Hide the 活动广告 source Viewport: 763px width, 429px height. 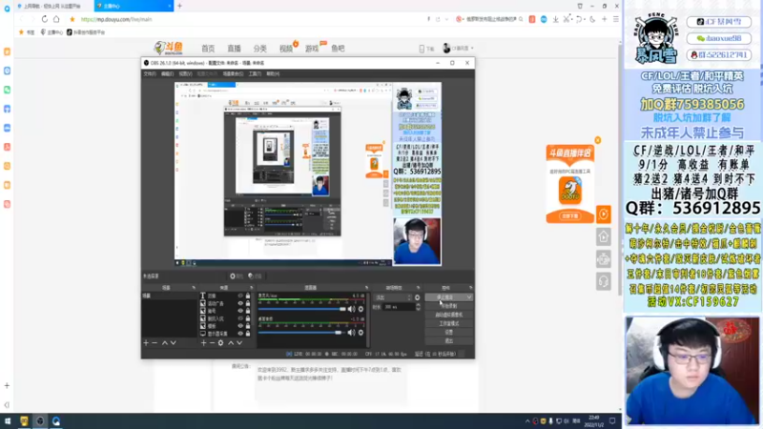[240, 303]
